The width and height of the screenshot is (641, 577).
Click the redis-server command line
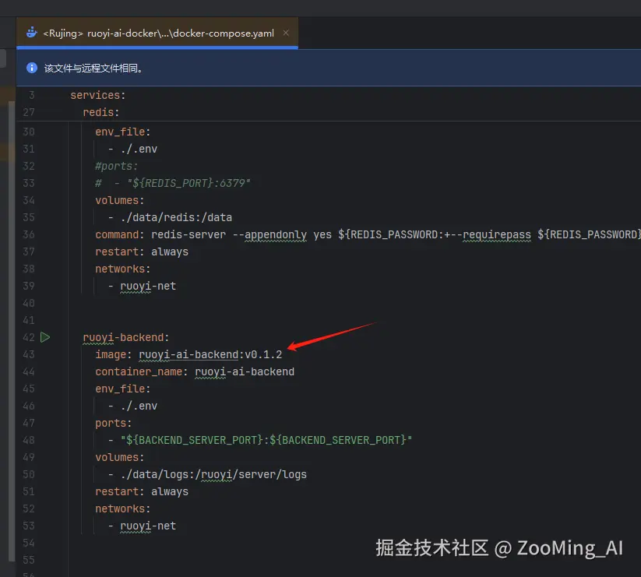(x=368, y=234)
